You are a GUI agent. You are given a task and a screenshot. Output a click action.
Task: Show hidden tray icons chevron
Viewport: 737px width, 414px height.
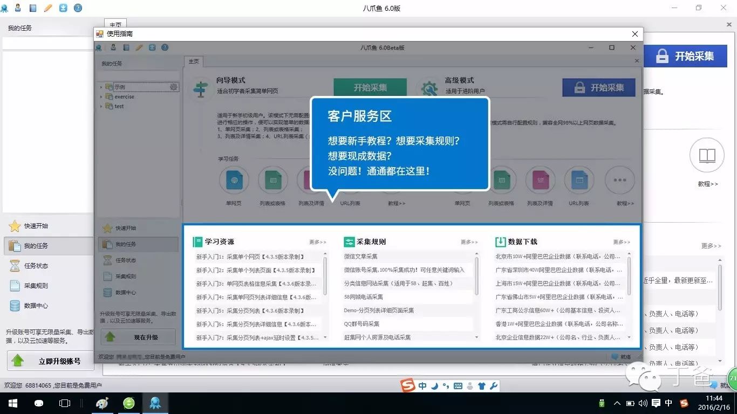coord(617,403)
